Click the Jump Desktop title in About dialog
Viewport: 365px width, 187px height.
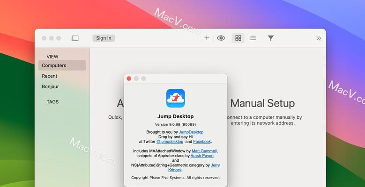[x=176, y=116]
